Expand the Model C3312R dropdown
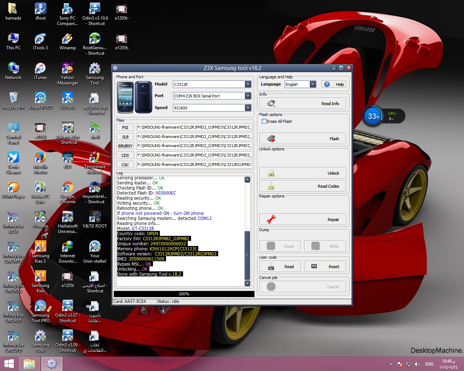The width and height of the screenshot is (464, 371). coord(248,84)
